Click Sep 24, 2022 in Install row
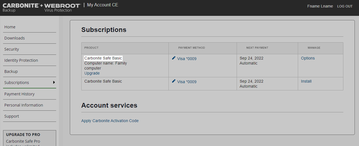 point(251,81)
